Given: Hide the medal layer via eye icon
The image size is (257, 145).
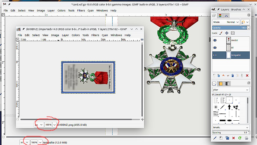Looking at the screenshot, I should click(215, 40).
